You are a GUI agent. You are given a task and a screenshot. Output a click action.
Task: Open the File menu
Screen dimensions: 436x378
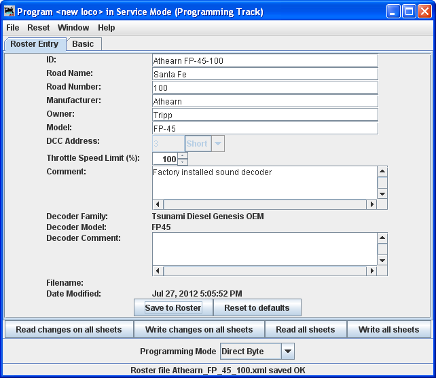(x=13, y=28)
